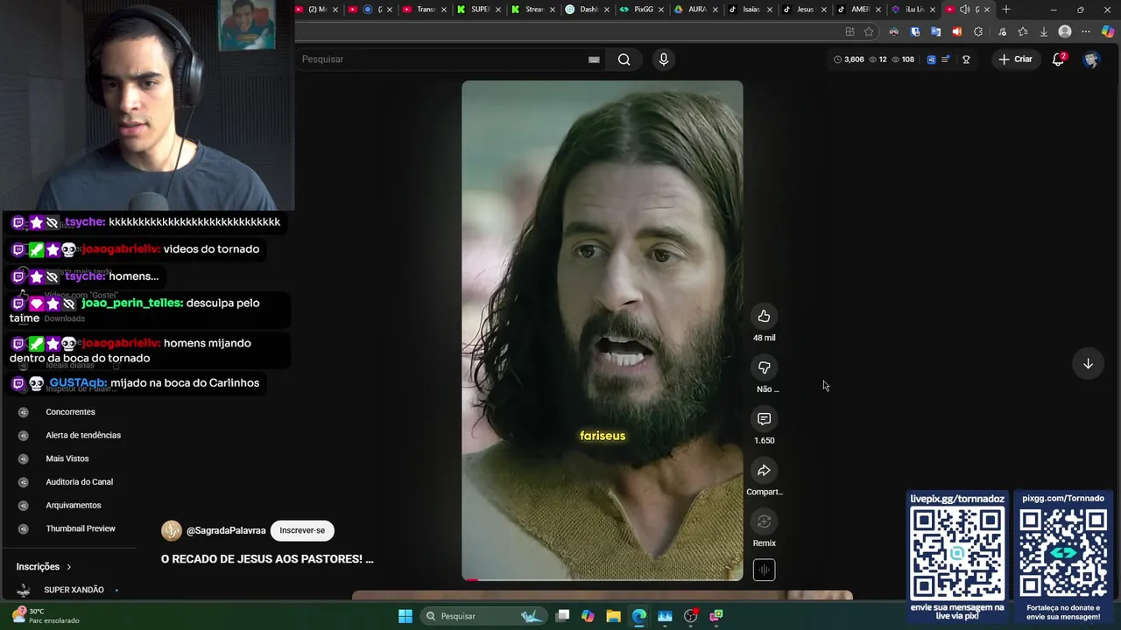Open the sound waveform button below Remix
This screenshot has height=630, width=1121.
click(764, 570)
